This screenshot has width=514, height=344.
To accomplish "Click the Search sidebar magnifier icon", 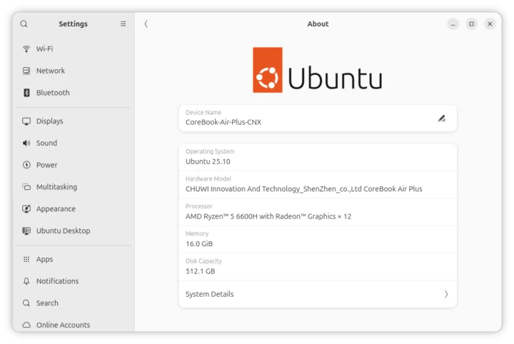I will [x=26, y=303].
